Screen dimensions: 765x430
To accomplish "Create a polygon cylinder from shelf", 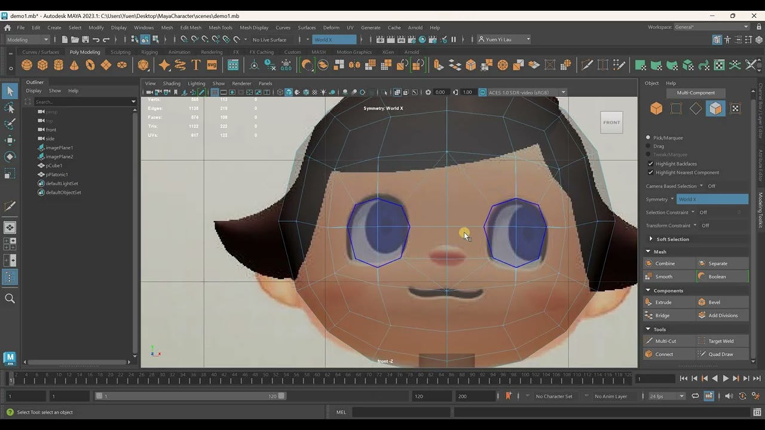I will 59,65.
